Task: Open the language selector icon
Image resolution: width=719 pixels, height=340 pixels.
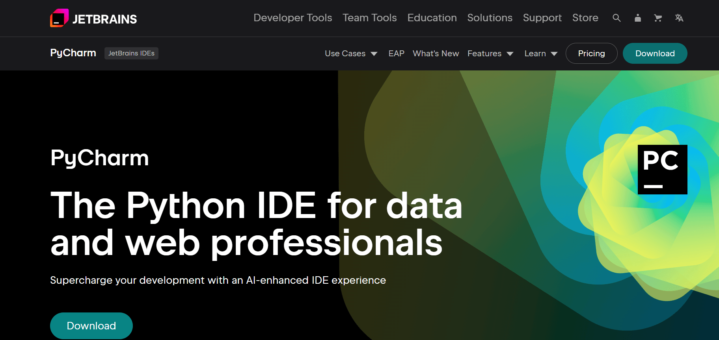Action: click(x=679, y=18)
